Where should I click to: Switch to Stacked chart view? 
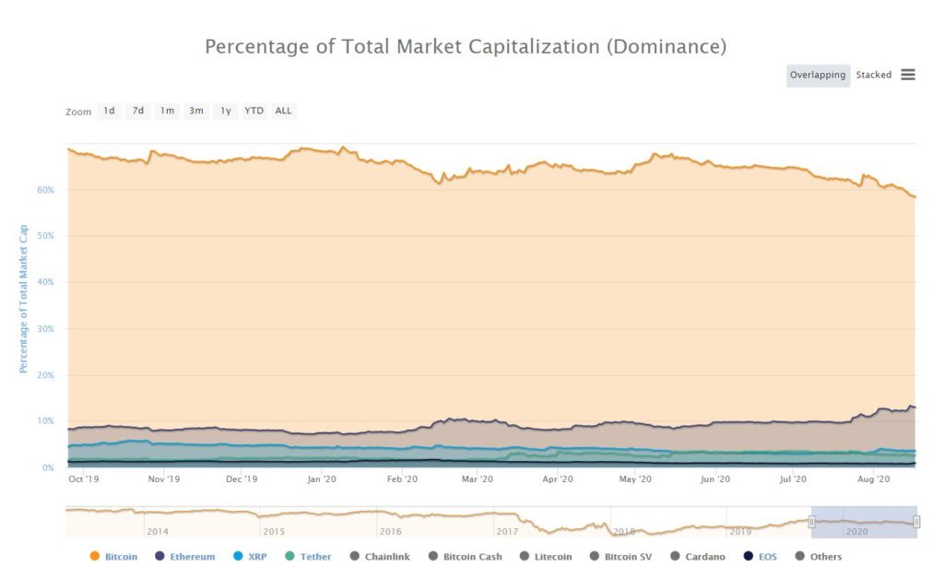tap(874, 76)
